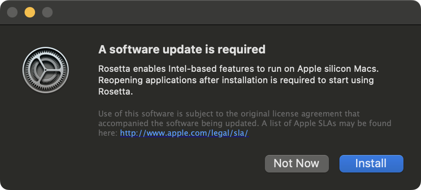421x190 pixels.
Task: Click the word 'here:' before the link
Action: pos(108,133)
